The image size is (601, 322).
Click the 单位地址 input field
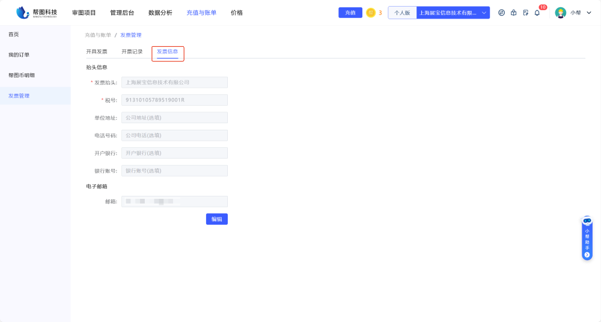[174, 118]
